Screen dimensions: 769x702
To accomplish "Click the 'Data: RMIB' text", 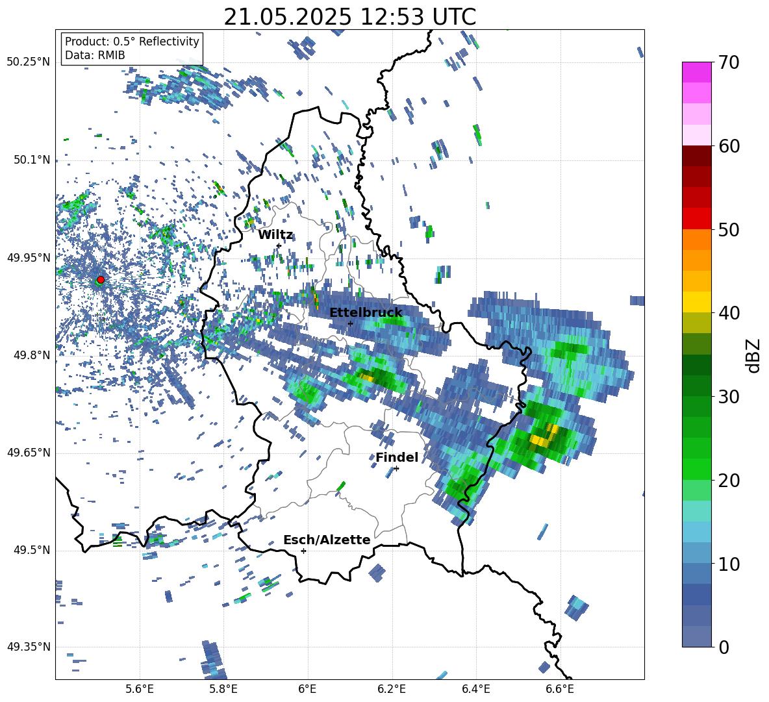I will tap(95, 55).
